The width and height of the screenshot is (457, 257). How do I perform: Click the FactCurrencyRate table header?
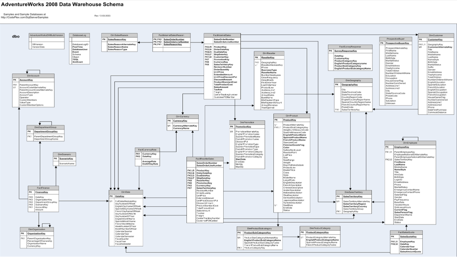point(147,150)
